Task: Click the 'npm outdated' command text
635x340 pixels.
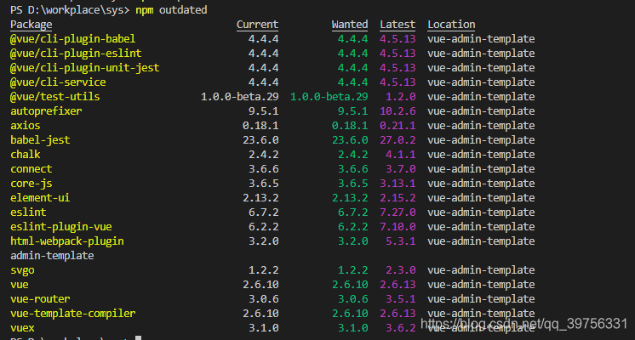Action: tap(171, 9)
